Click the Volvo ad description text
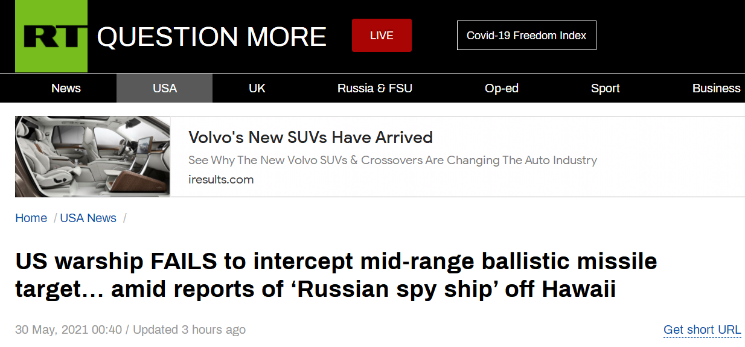The image size is (745, 347). 392,161
